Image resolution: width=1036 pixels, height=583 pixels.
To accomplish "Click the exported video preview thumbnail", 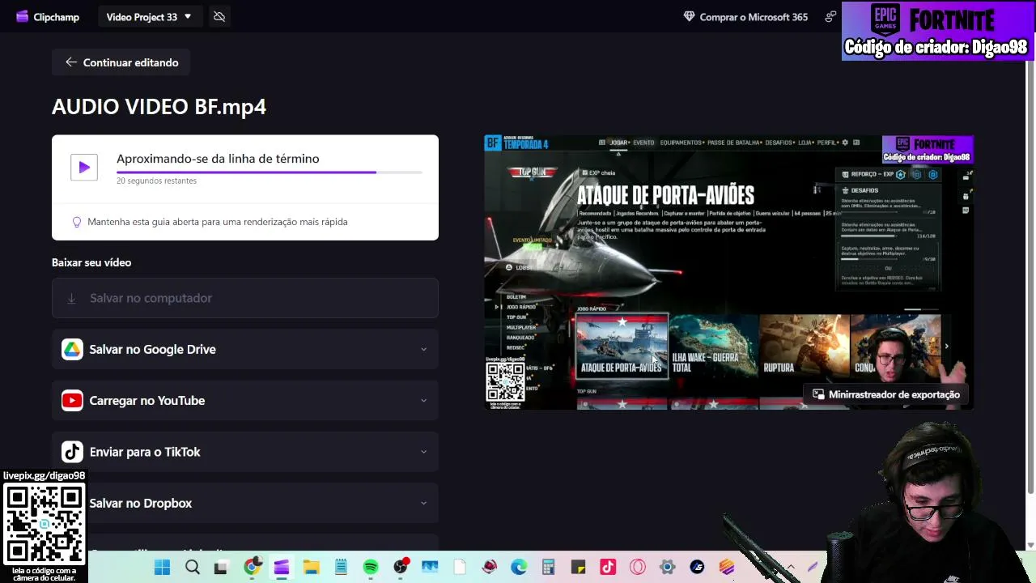I will tap(728, 272).
